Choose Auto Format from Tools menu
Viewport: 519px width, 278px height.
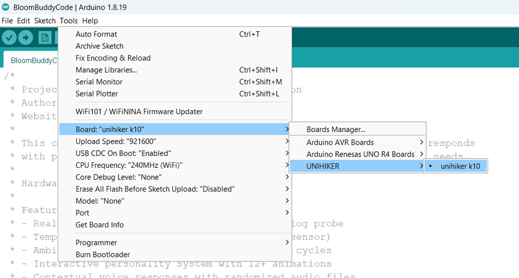pos(96,34)
